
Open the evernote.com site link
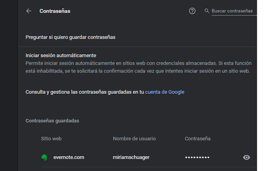click(x=69, y=157)
